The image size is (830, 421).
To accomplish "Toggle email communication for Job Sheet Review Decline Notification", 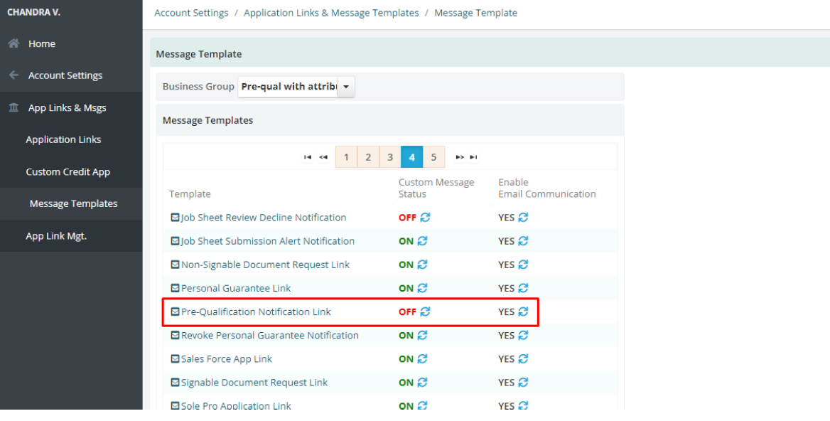I will pyautogui.click(x=523, y=217).
